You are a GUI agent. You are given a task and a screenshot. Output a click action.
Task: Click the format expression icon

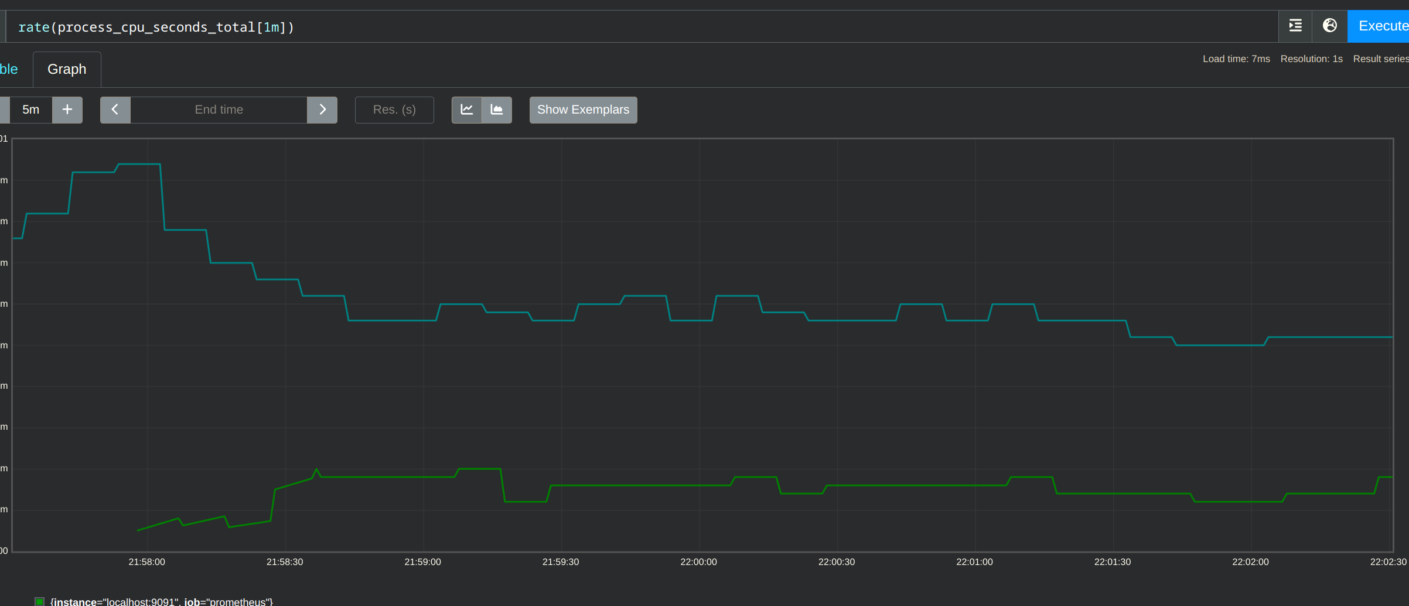[x=1295, y=26]
